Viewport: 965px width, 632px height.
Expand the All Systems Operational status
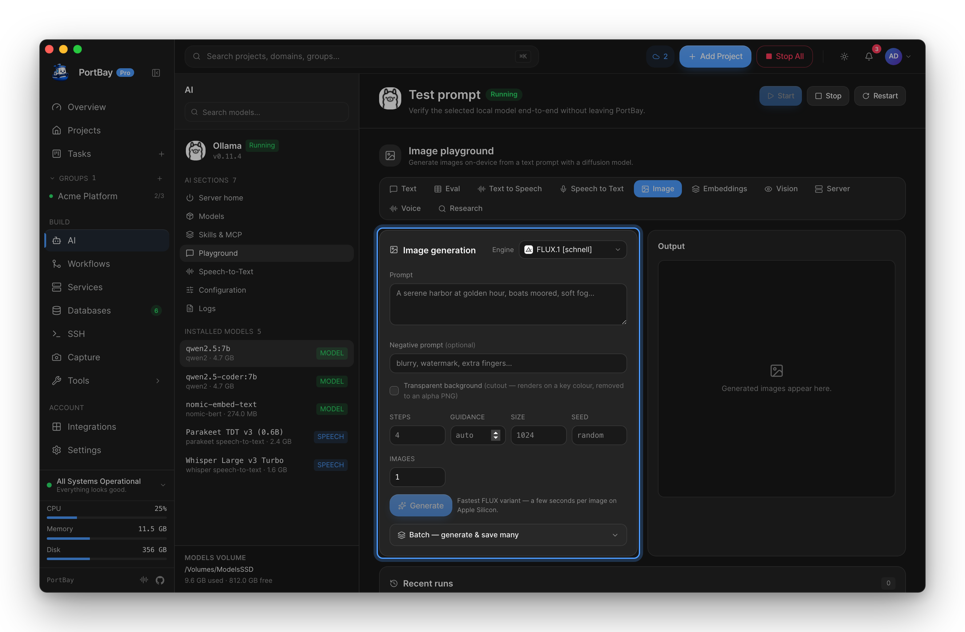pos(107,485)
